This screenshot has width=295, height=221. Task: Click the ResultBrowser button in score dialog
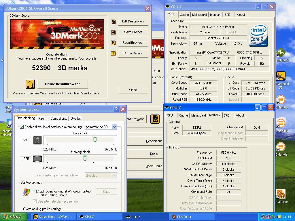pos(133,43)
